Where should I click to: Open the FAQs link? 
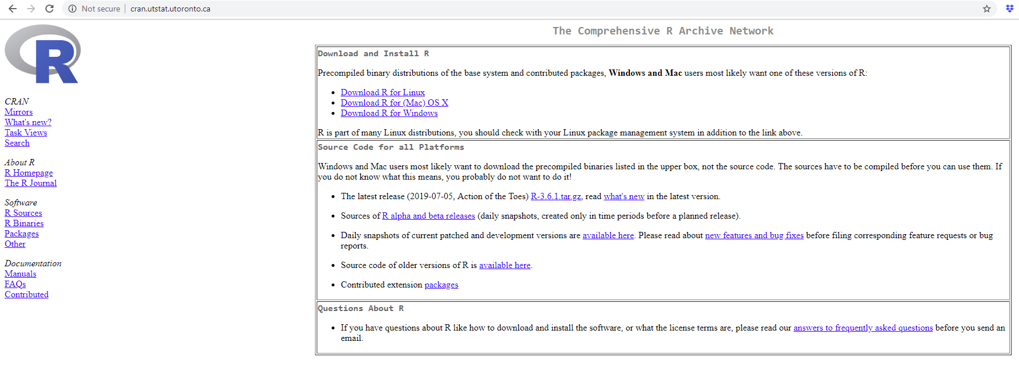[15, 284]
